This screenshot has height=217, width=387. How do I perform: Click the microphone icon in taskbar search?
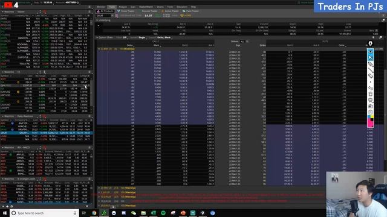click(75, 213)
